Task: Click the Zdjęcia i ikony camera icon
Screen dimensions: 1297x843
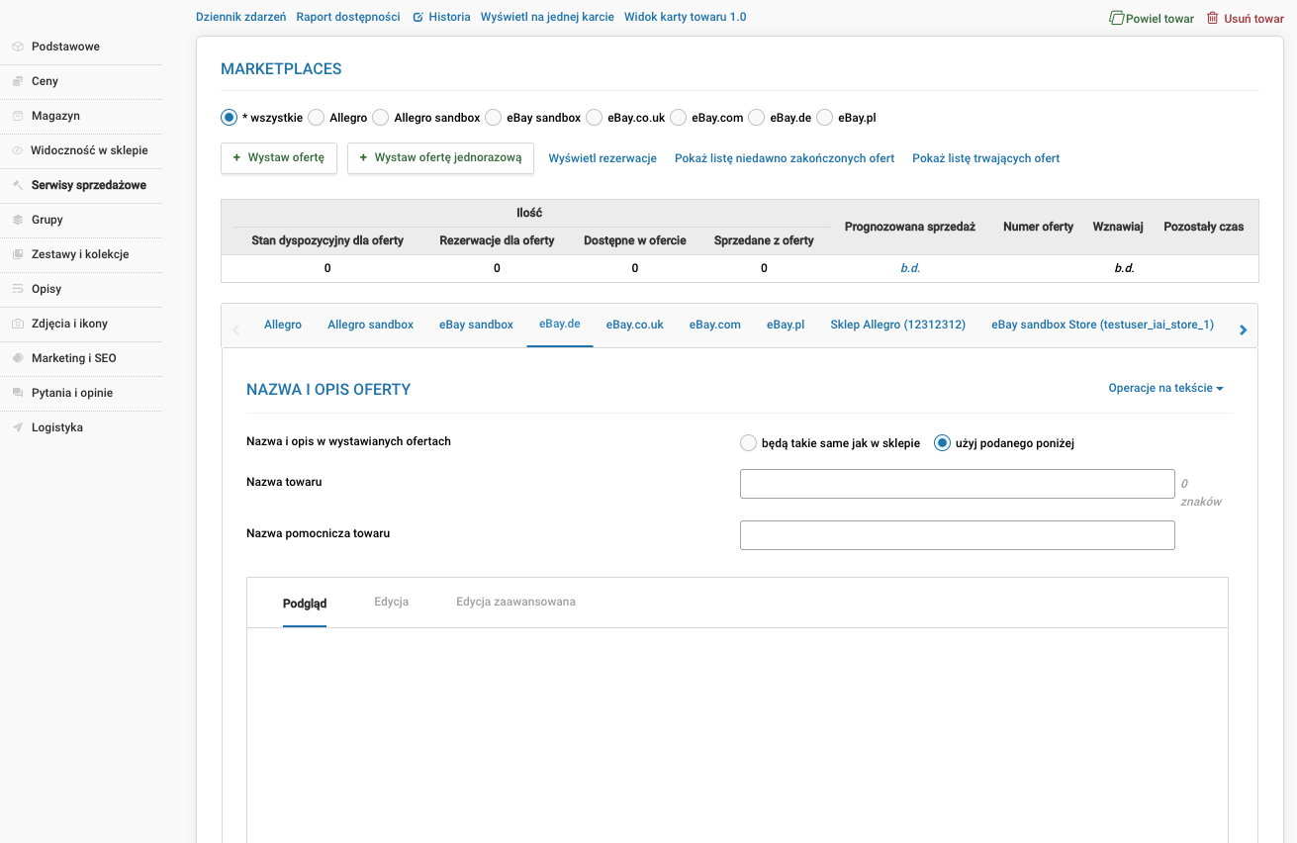Action: (x=18, y=324)
